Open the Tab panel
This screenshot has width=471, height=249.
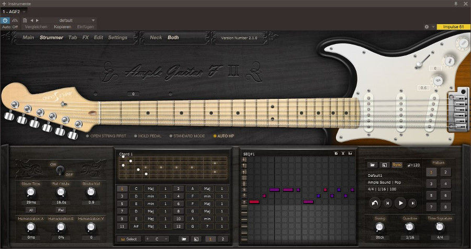click(73, 38)
